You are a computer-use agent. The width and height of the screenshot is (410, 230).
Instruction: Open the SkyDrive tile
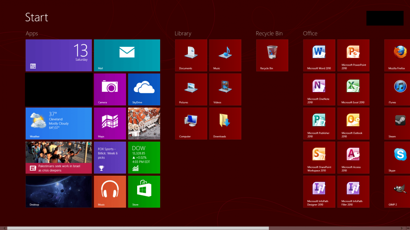coord(144,89)
